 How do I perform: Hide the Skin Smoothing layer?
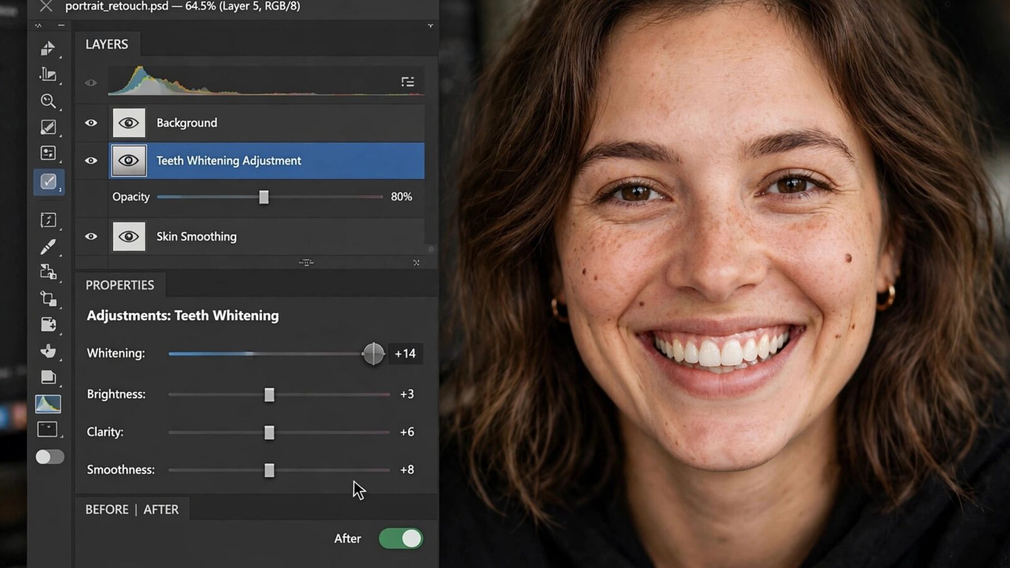(x=91, y=237)
